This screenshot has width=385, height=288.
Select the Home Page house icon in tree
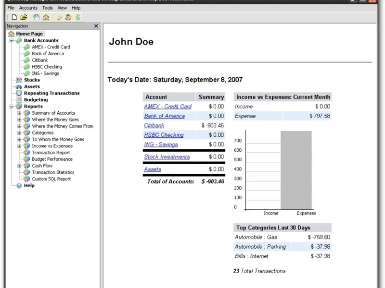(11, 34)
